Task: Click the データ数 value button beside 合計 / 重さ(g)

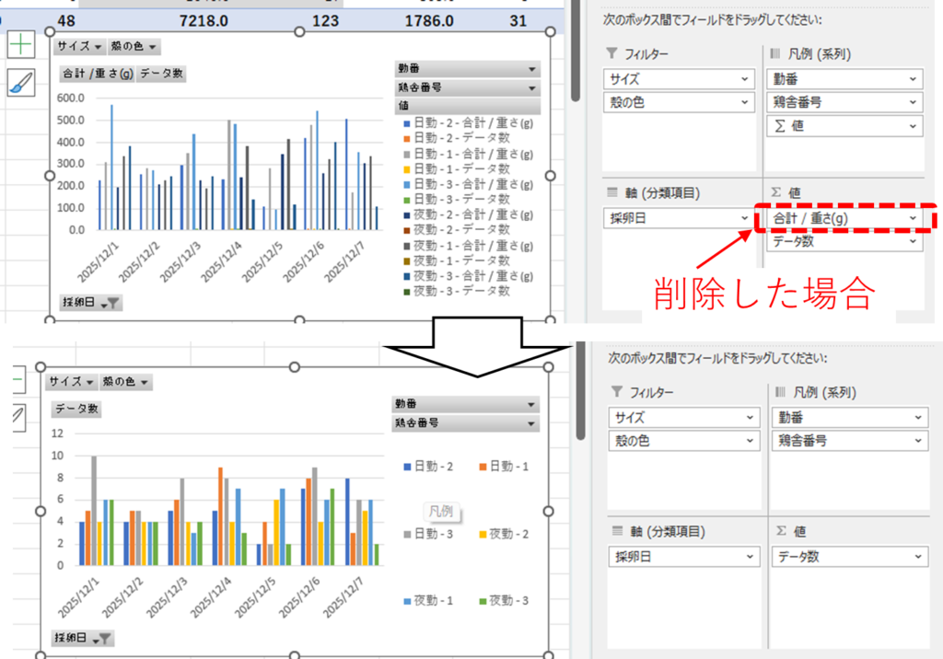Action: pos(162,75)
